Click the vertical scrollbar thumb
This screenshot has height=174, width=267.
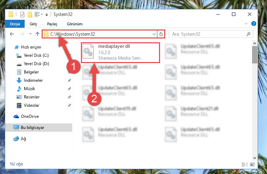[255, 55]
